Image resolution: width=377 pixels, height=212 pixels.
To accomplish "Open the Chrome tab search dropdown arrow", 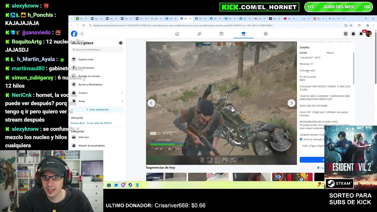I will pos(72,19).
